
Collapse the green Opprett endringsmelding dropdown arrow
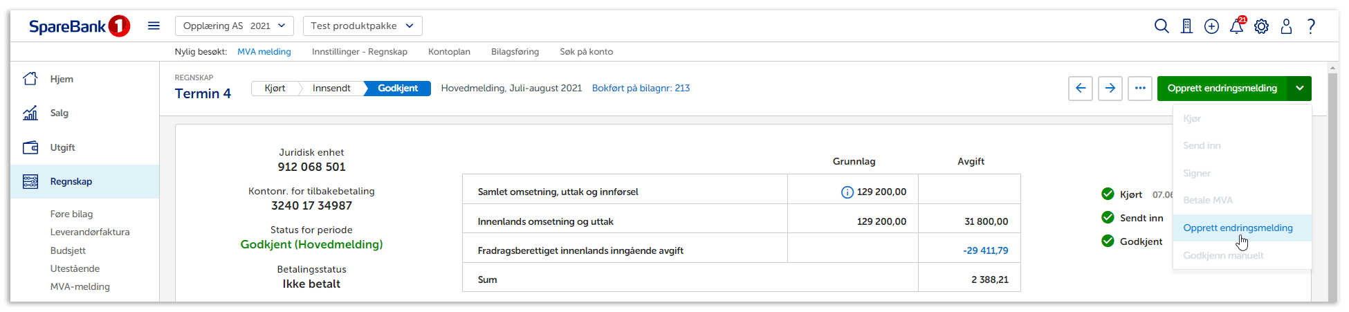coord(1299,89)
